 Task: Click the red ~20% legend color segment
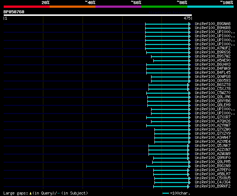(x=27, y=7)
